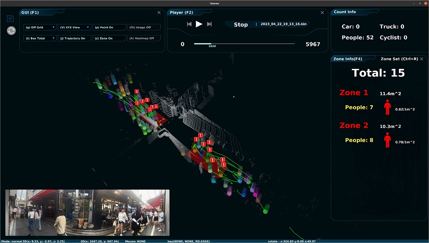Select the Zone Set (Ctrl+R) tab
Screen dimensions: 429x243
(x=399, y=59)
